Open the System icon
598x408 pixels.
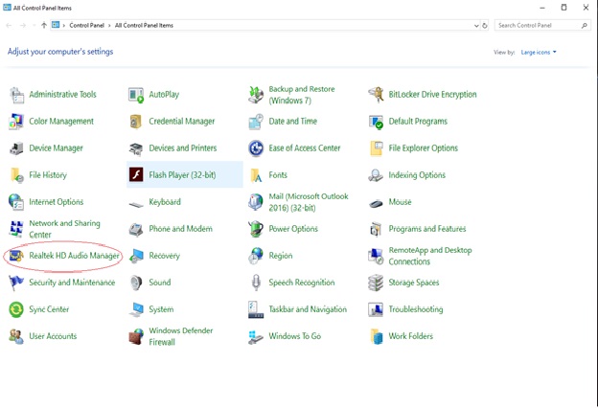tap(136, 309)
